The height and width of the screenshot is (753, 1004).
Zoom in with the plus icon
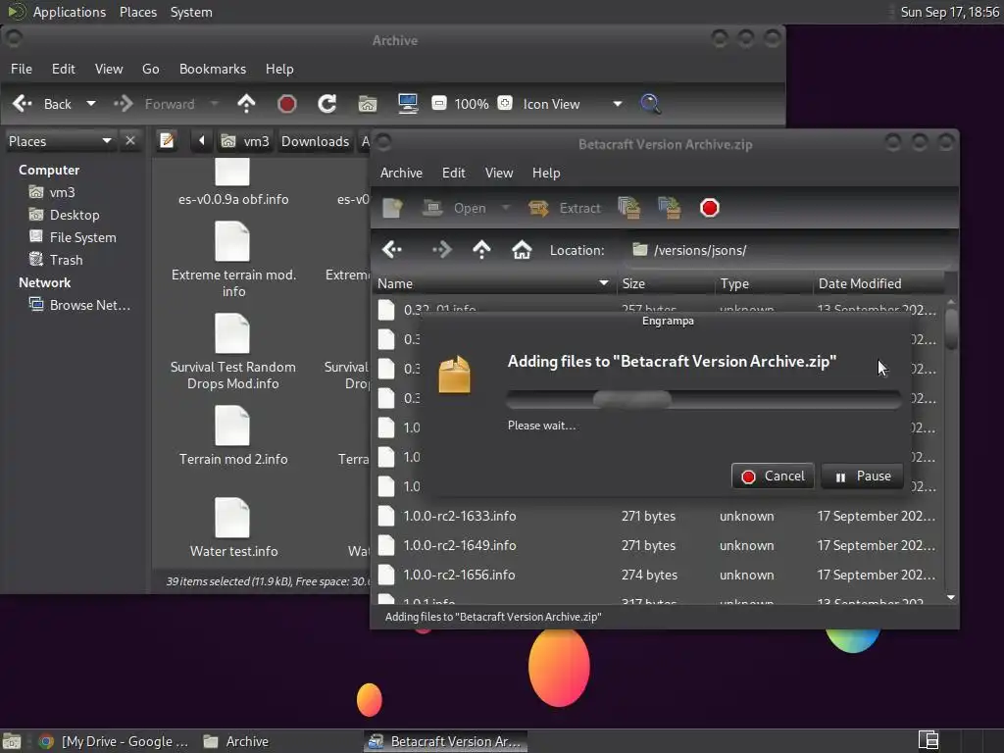tap(505, 103)
